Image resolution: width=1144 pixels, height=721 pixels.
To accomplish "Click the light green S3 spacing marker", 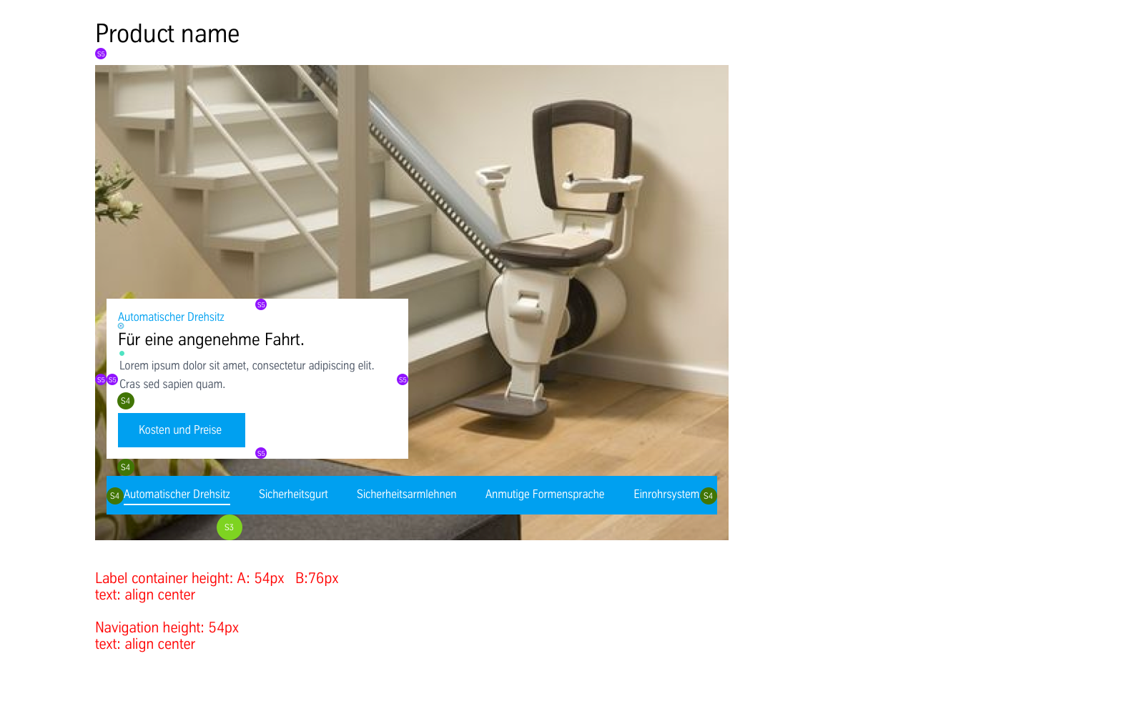I will (230, 527).
